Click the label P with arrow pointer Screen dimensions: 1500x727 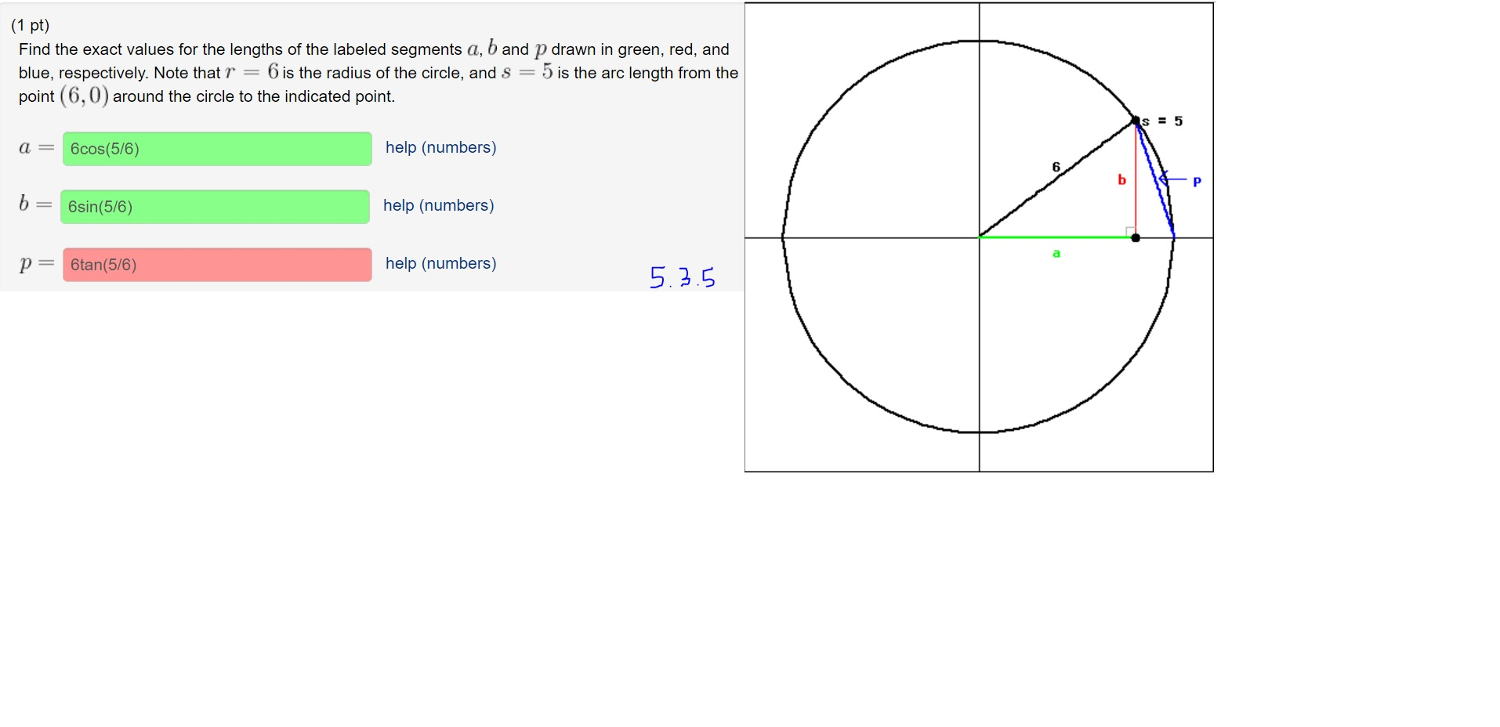(x=1197, y=181)
